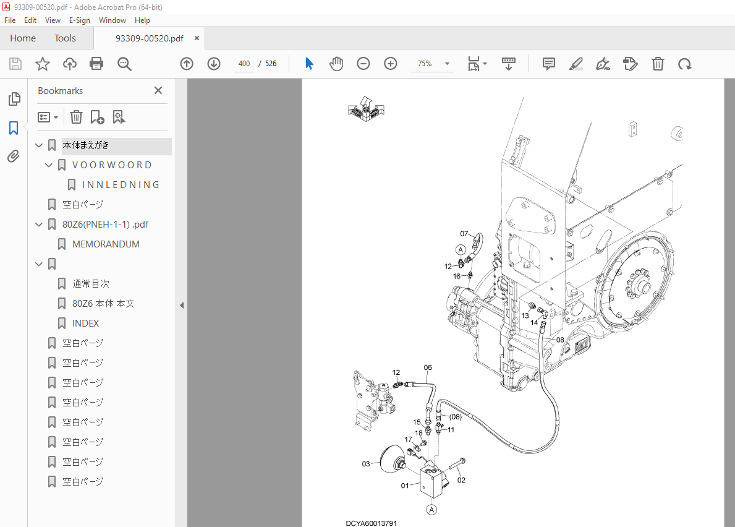Open the Find text magnifier tool
735x527 pixels.
[x=124, y=64]
